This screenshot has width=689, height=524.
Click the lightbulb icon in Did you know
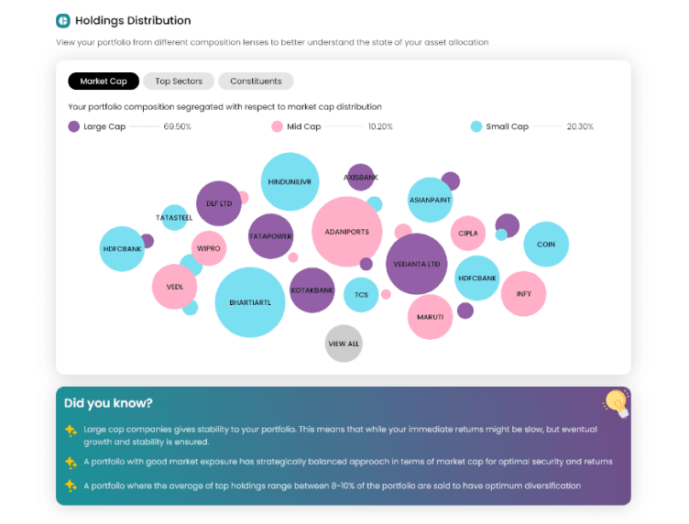(617, 403)
